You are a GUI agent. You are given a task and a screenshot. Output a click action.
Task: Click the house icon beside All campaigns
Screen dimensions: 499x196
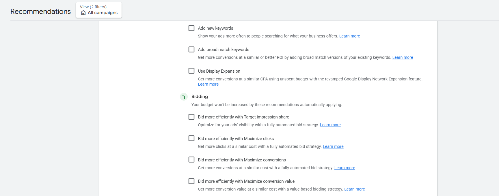(x=83, y=13)
